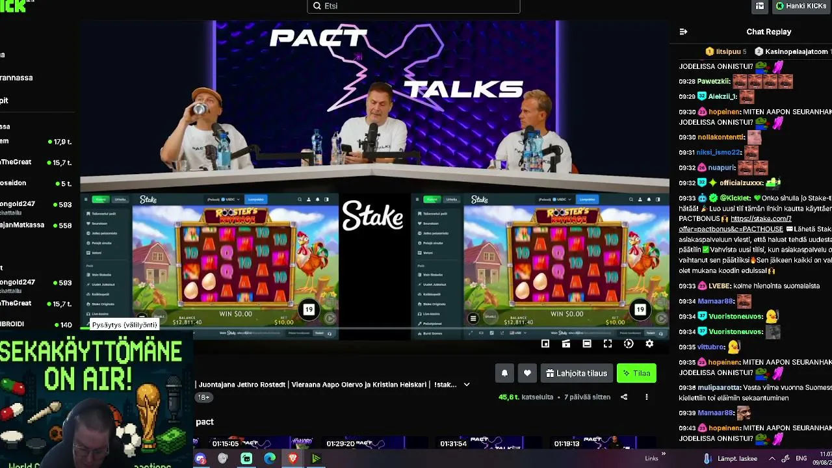Viewport: 832px width, 468px height.
Task: Open the store icon beside Hanki KICKs
Action: (x=760, y=6)
